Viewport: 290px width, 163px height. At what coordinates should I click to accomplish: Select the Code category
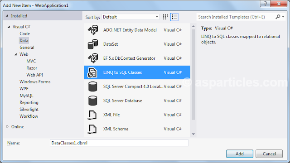point(24,34)
